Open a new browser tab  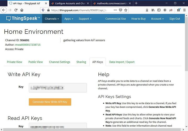coord(136,3)
